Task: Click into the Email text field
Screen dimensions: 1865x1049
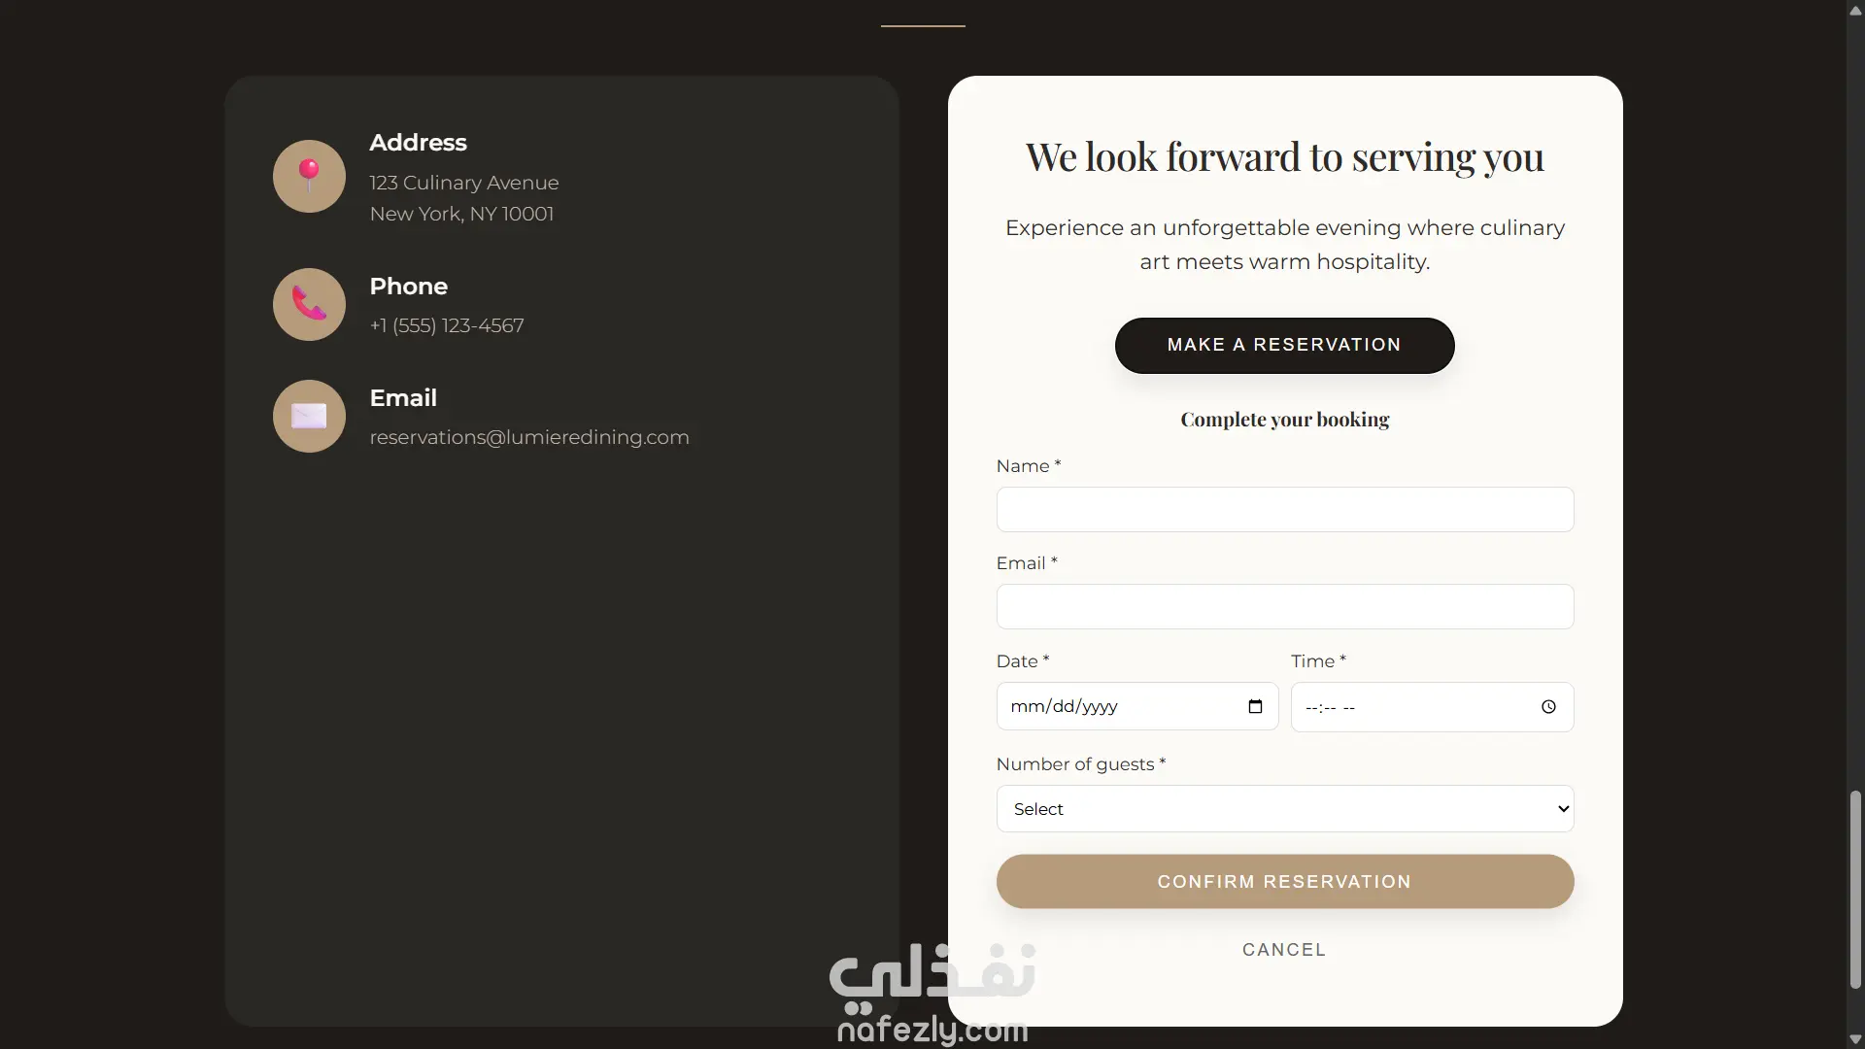Action: 1284,607
